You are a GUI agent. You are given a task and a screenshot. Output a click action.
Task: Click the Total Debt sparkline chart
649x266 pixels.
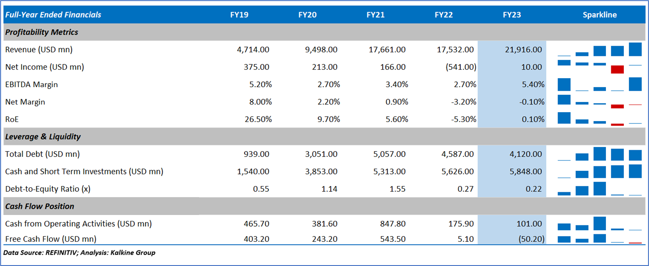[599, 154]
